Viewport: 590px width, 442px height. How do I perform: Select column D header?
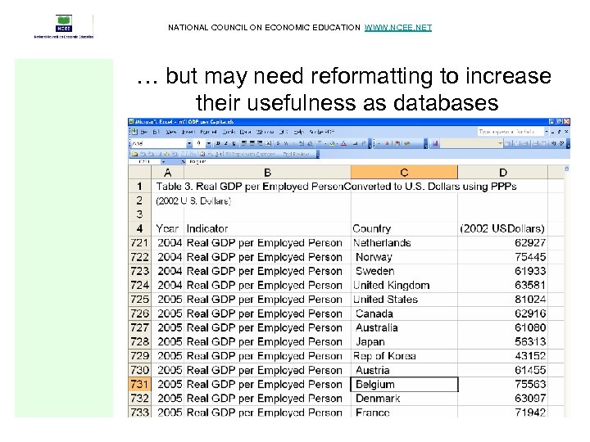click(502, 173)
